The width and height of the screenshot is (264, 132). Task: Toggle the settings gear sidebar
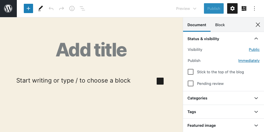[232, 8]
